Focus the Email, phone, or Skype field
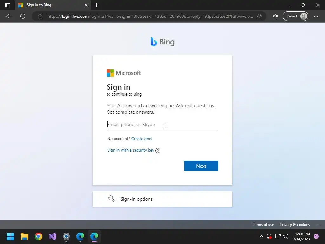The height and width of the screenshot is (244, 325). 162,125
